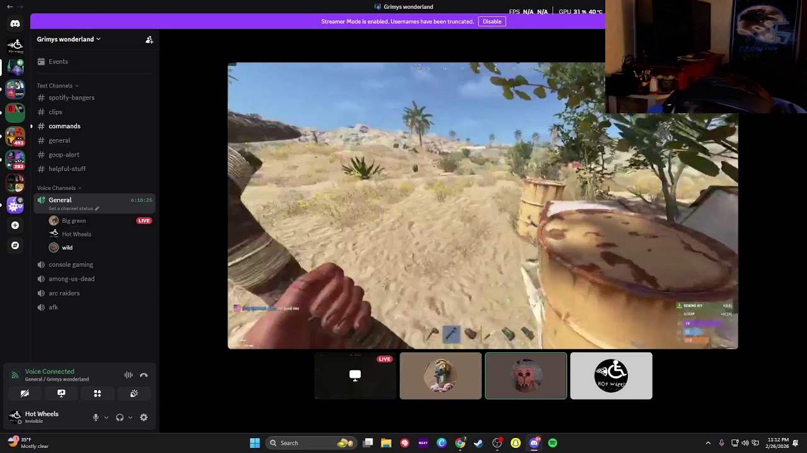Viewport: 807px width, 453px height.
Task: Deafen using the headphones icon
Action: click(x=120, y=417)
